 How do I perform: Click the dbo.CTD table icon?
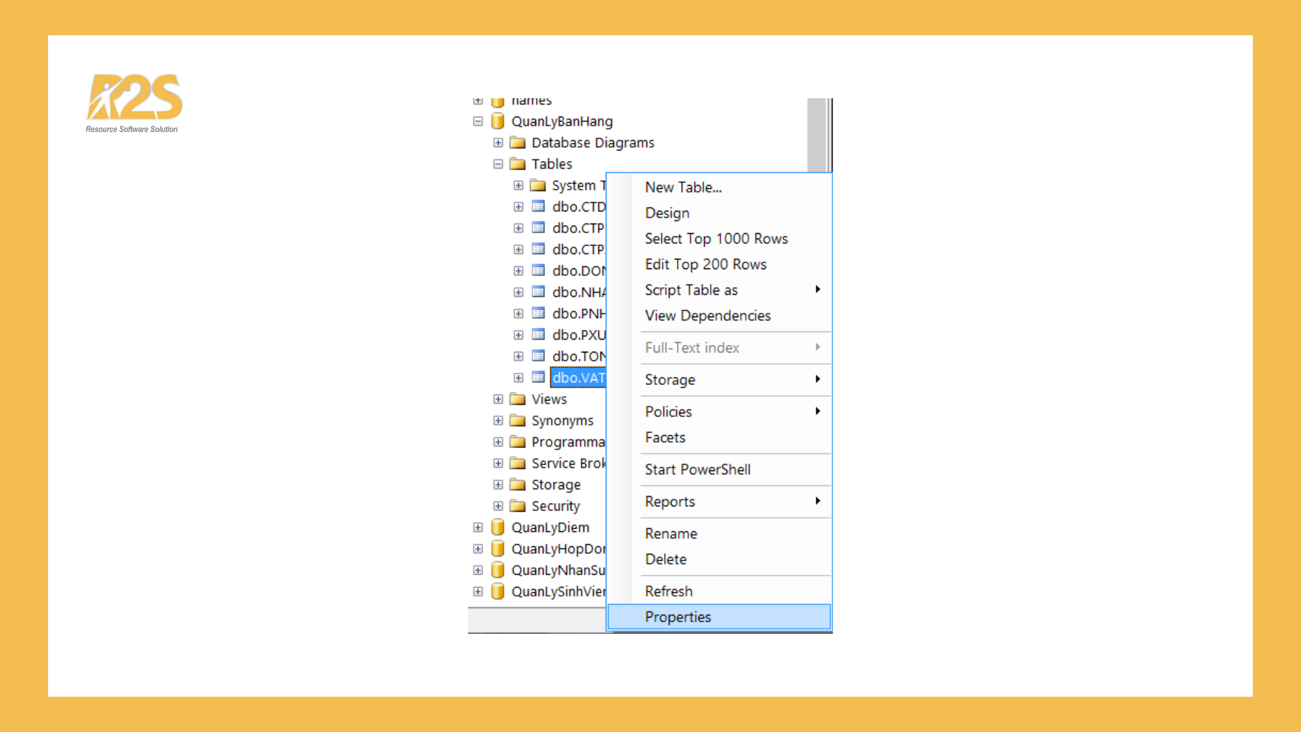coord(538,207)
